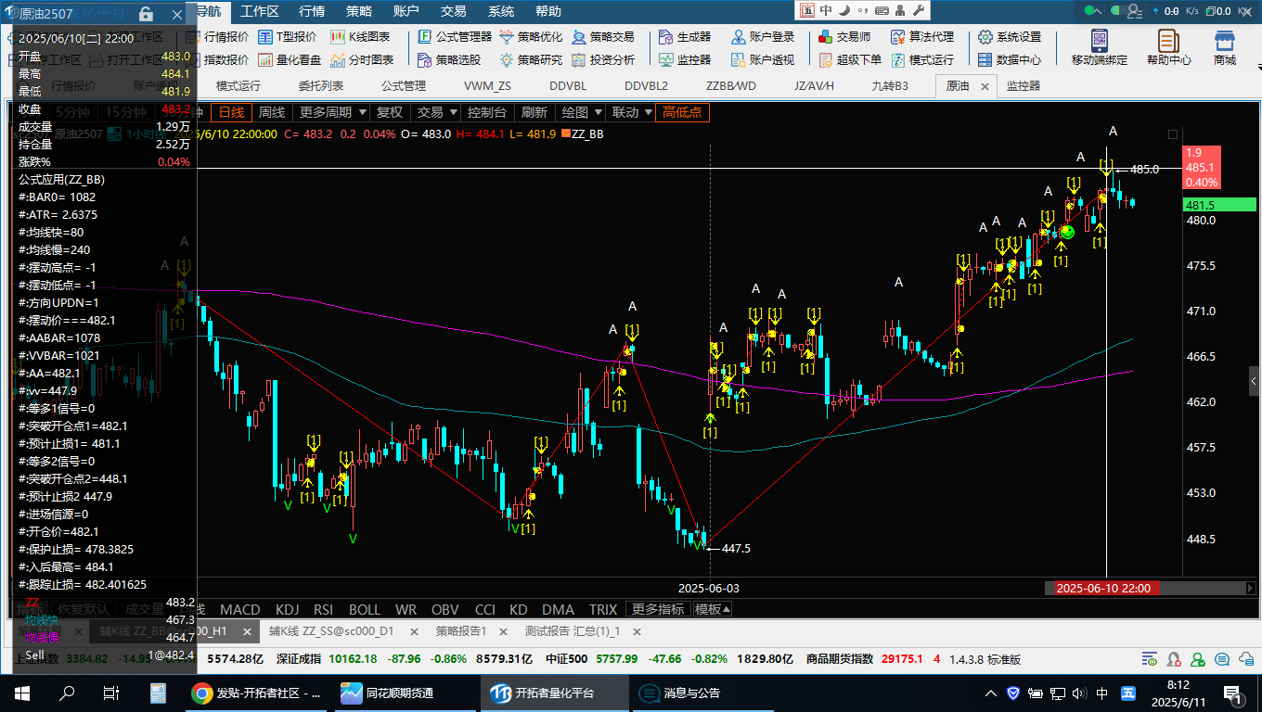
Task: Open Chrome 发贴-开拓者社区 in taskbar
Action: tap(257, 693)
